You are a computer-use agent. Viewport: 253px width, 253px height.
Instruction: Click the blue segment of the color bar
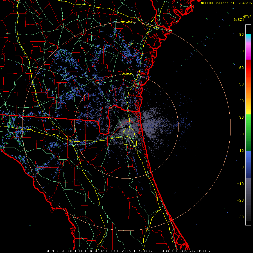pyautogui.click(x=248, y=164)
